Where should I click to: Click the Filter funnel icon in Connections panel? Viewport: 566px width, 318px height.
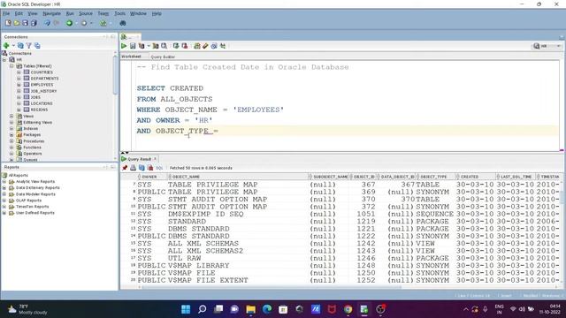point(29,45)
